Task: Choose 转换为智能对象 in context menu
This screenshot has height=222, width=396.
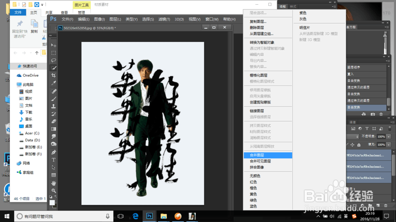Action: click(268, 42)
